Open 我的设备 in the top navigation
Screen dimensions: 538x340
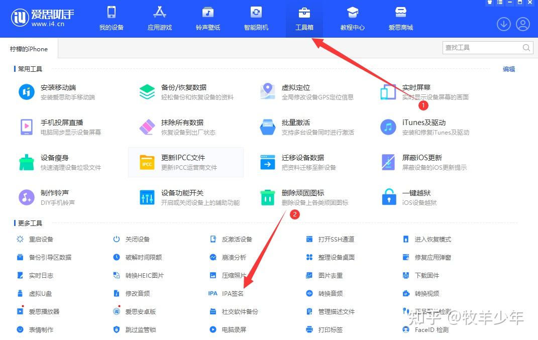[x=111, y=18]
